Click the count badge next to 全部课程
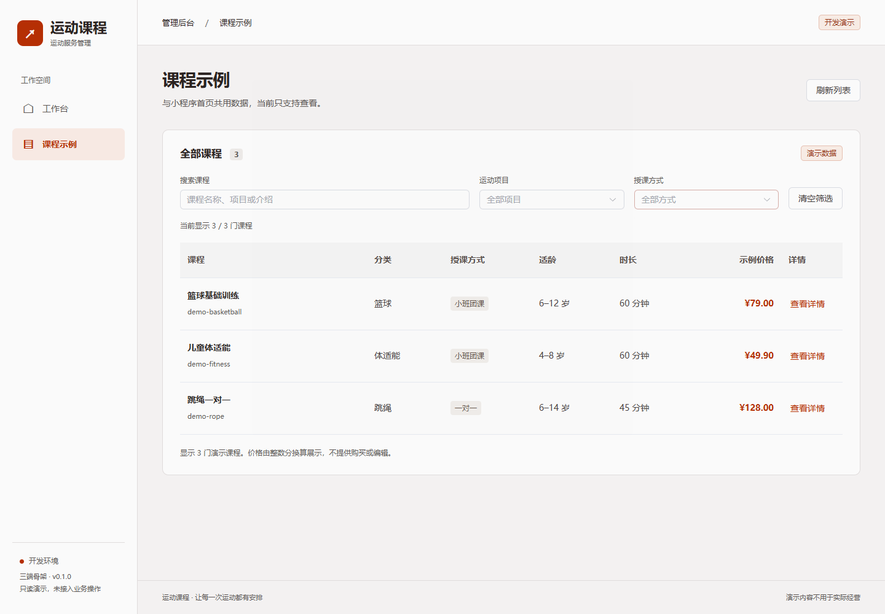 [x=236, y=154]
